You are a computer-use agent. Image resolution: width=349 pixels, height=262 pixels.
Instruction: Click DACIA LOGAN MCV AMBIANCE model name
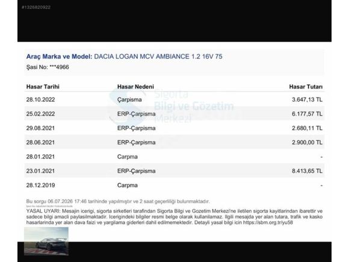(x=158, y=57)
